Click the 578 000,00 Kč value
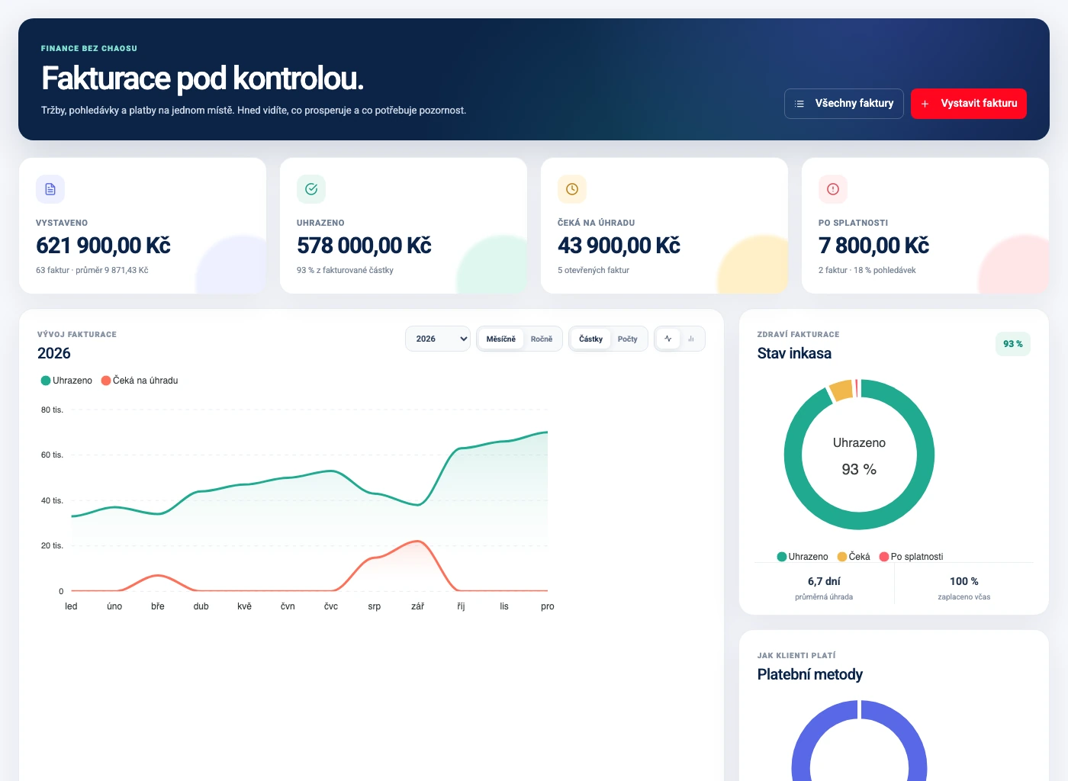Screen dimensions: 1068x781 point(364,246)
